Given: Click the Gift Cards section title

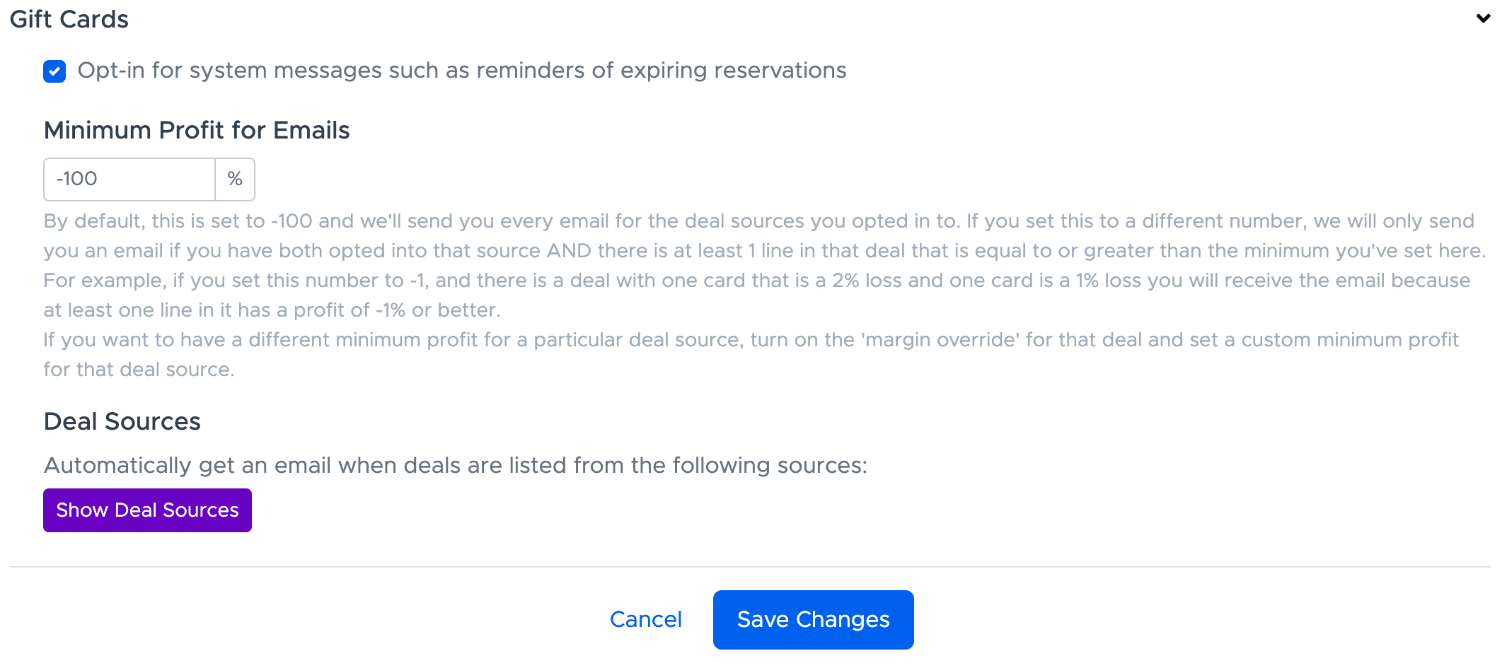Looking at the screenshot, I should pyautogui.click(x=69, y=19).
